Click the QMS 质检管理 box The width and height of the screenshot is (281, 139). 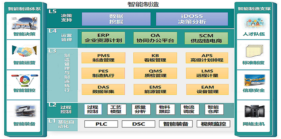tap(155, 73)
